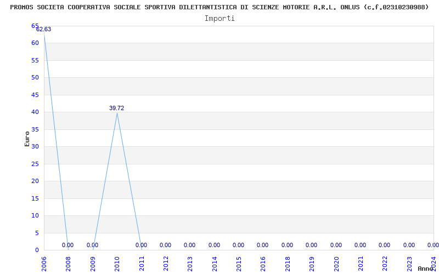Click the 0.00 value label above 2013

(x=189, y=245)
